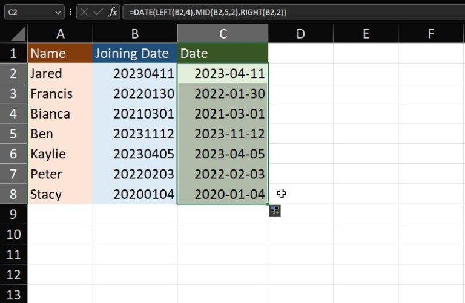This screenshot has height=303, width=465.
Task: Click the Joining Date header cell
Action: pyautogui.click(x=134, y=53)
